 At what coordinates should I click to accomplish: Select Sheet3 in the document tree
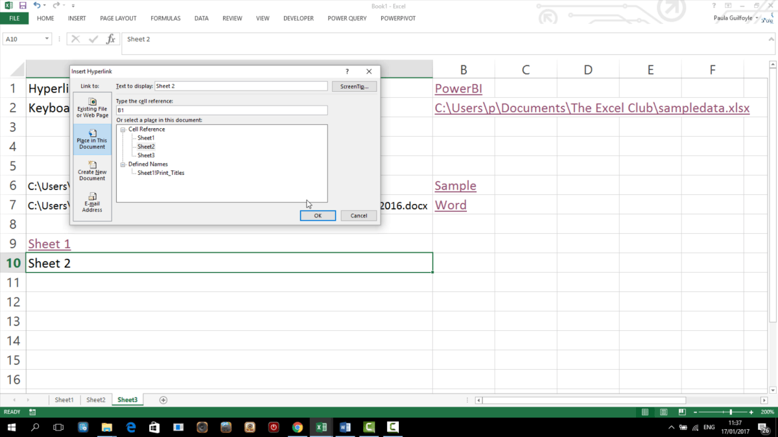coord(146,155)
